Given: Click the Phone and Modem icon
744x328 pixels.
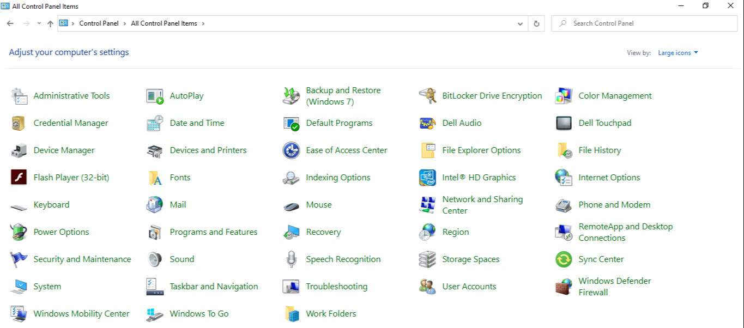Looking at the screenshot, I should (x=564, y=205).
